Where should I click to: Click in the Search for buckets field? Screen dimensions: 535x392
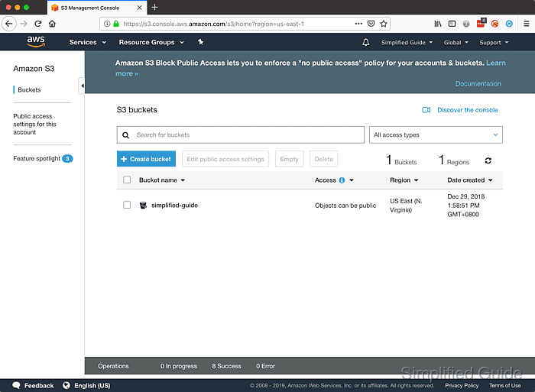click(x=241, y=134)
